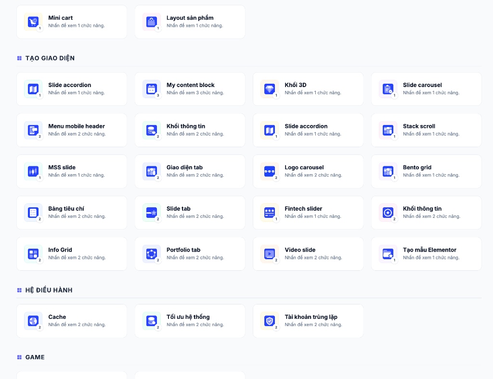Click the grid icon beside GAME heading

coord(19,357)
